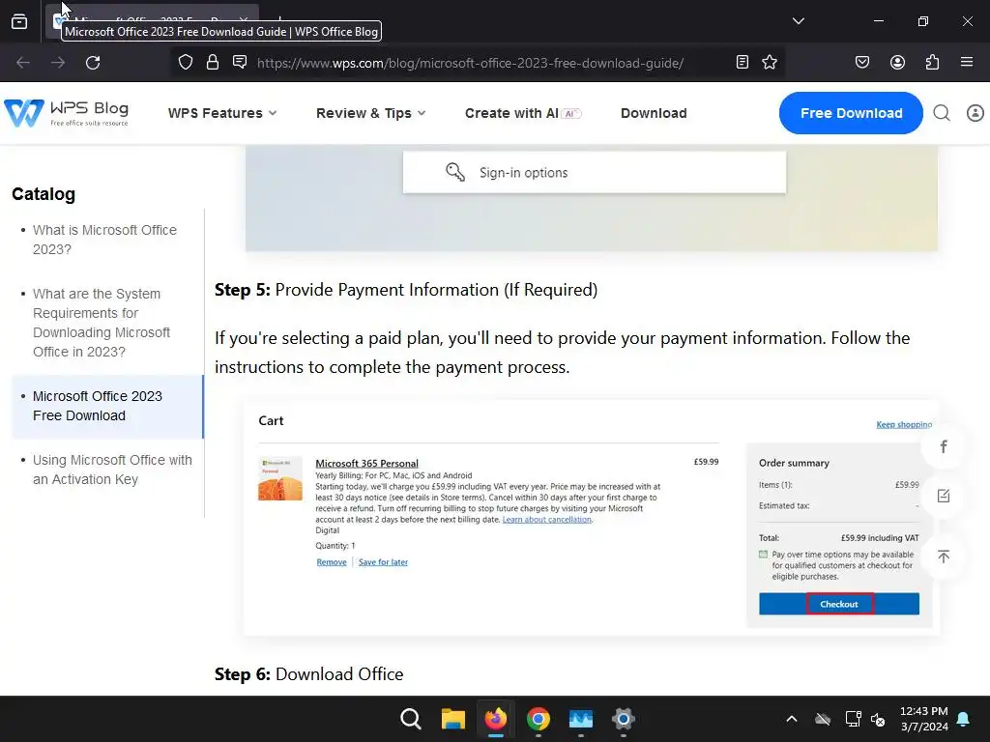Click the blue Free Download button

[x=851, y=113]
